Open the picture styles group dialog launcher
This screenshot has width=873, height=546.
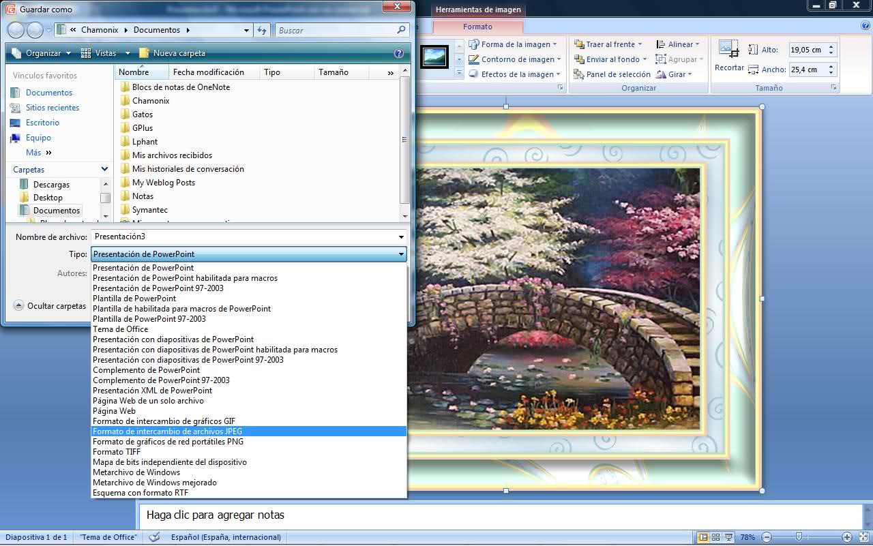561,88
